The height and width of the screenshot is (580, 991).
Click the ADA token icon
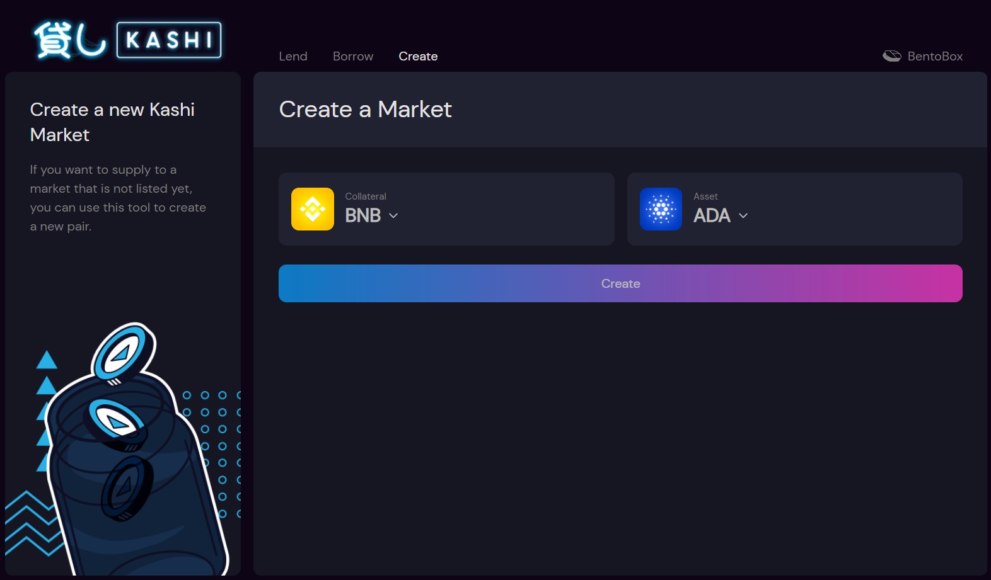(x=661, y=209)
